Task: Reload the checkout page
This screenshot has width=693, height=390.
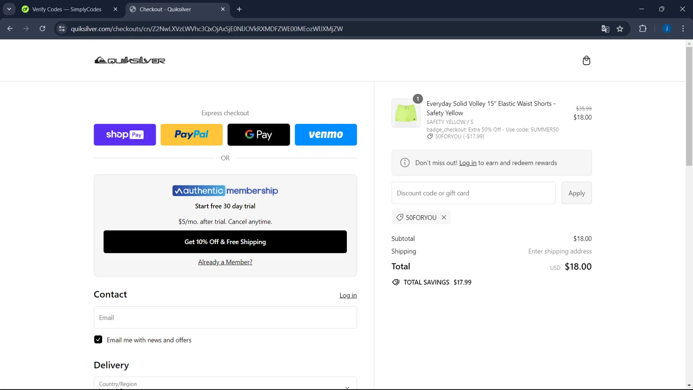Action: click(43, 29)
